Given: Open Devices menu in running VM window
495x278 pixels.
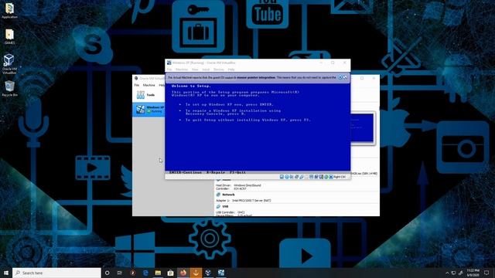Looking at the screenshot, I should point(218,69).
